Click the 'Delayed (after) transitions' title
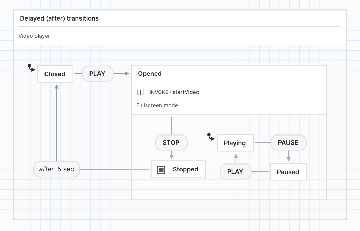 tap(59, 18)
